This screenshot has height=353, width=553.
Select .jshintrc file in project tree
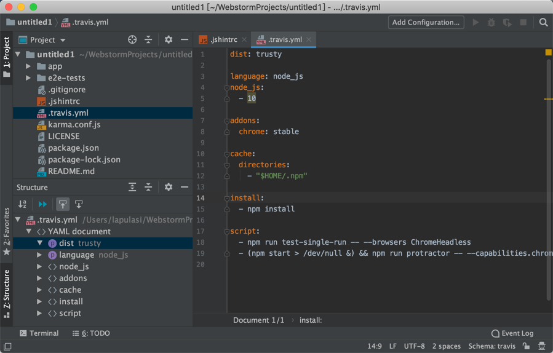(103, 101)
